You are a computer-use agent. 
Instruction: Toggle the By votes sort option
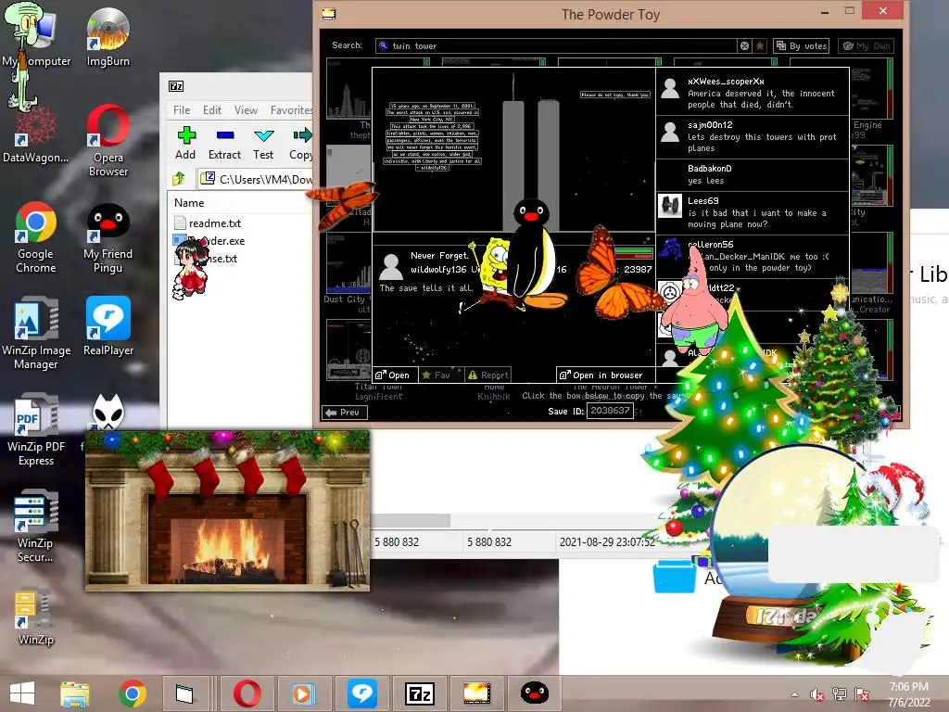pos(802,45)
